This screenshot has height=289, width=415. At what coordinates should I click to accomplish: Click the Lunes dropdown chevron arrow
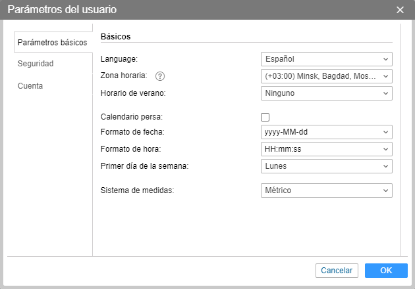click(x=385, y=166)
